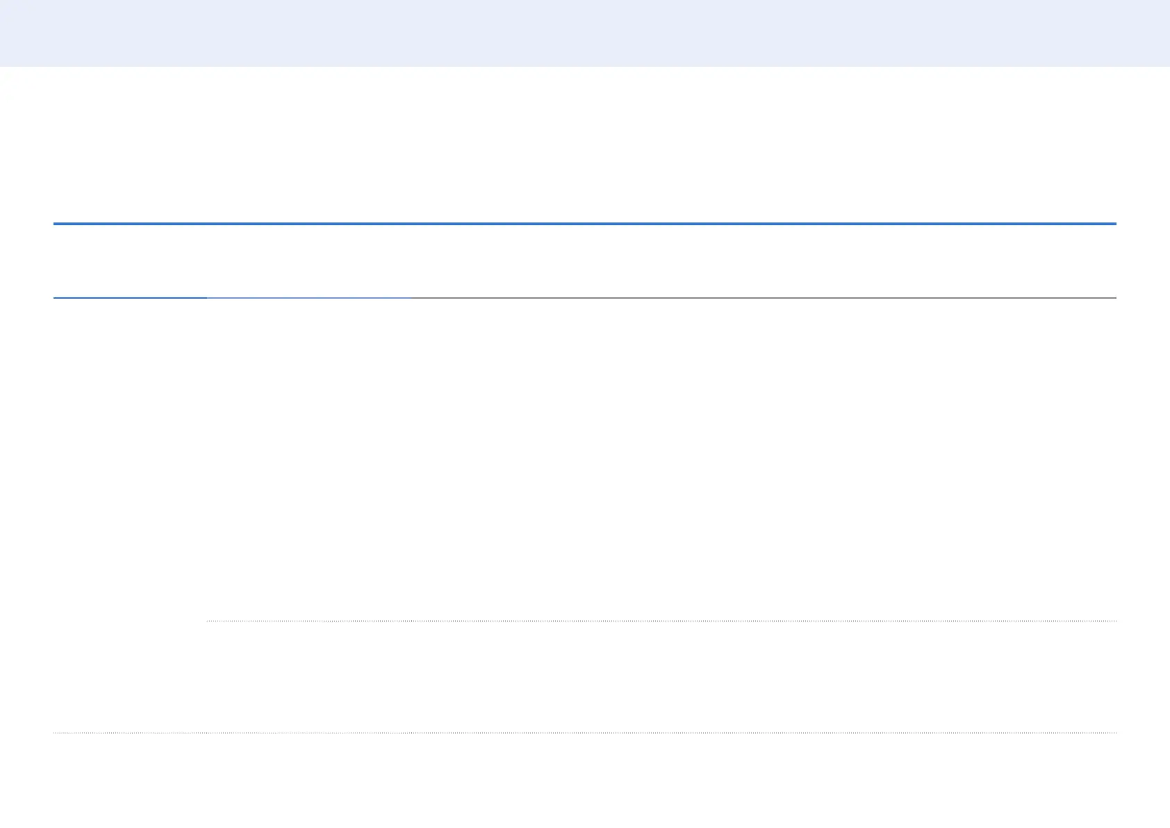
Task: Click the right end of the shorter dotted line
Action: point(1114,620)
